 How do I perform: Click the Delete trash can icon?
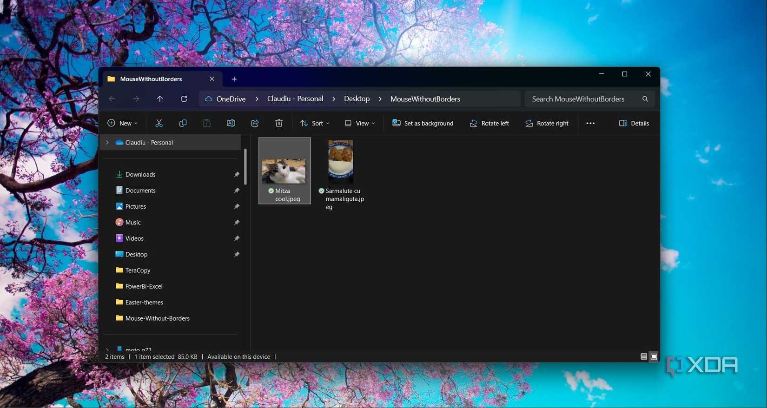279,123
